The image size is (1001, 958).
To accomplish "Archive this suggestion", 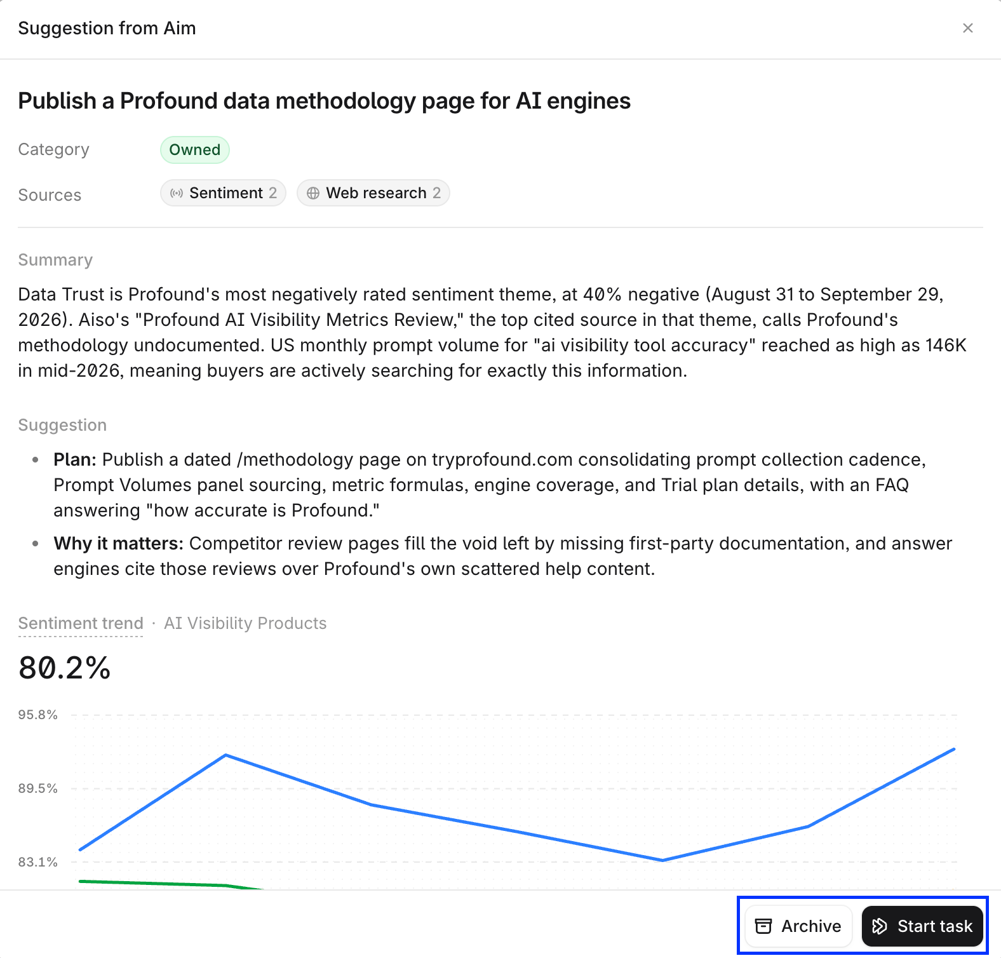I will point(798,926).
